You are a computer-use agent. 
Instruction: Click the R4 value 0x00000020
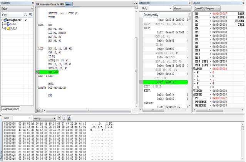(219, 28)
